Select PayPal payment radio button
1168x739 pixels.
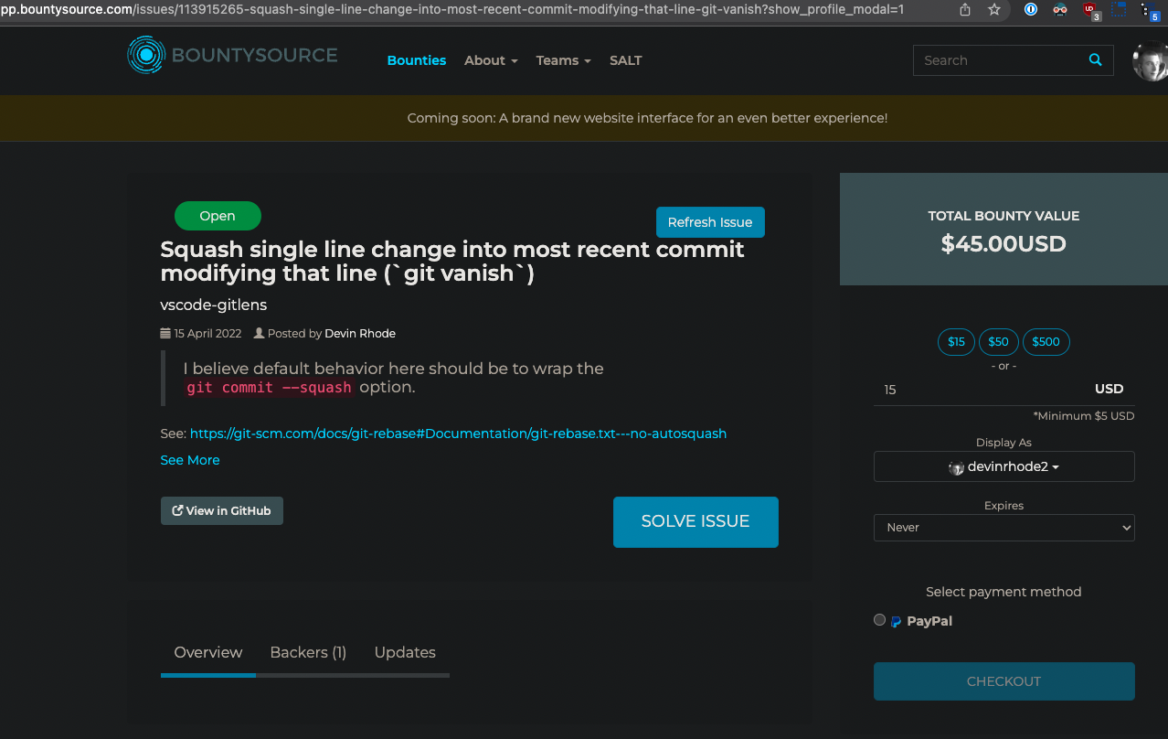click(879, 620)
